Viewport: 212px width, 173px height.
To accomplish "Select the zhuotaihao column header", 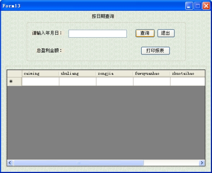I will [188, 74].
